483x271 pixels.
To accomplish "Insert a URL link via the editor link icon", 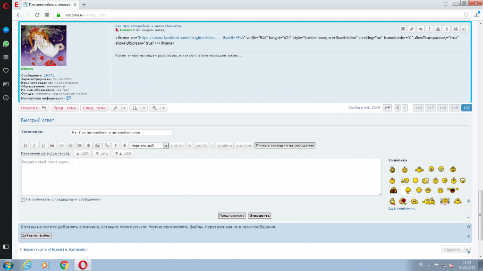I will (107, 146).
